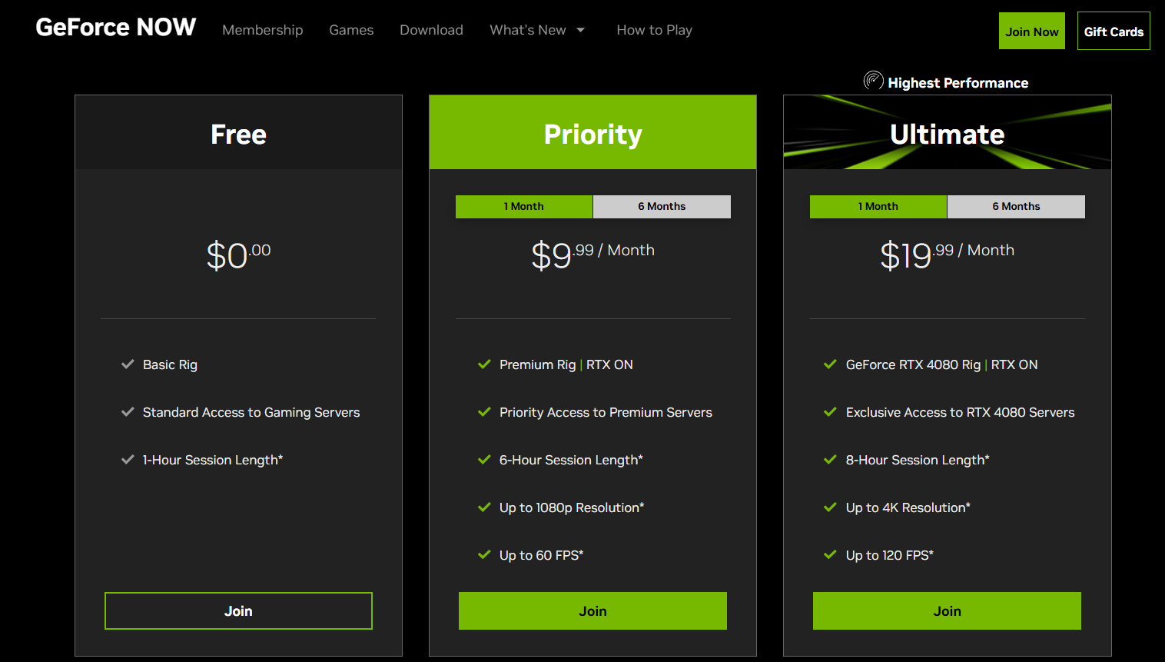Click 'Up to 120 FPS*' text

coord(890,555)
